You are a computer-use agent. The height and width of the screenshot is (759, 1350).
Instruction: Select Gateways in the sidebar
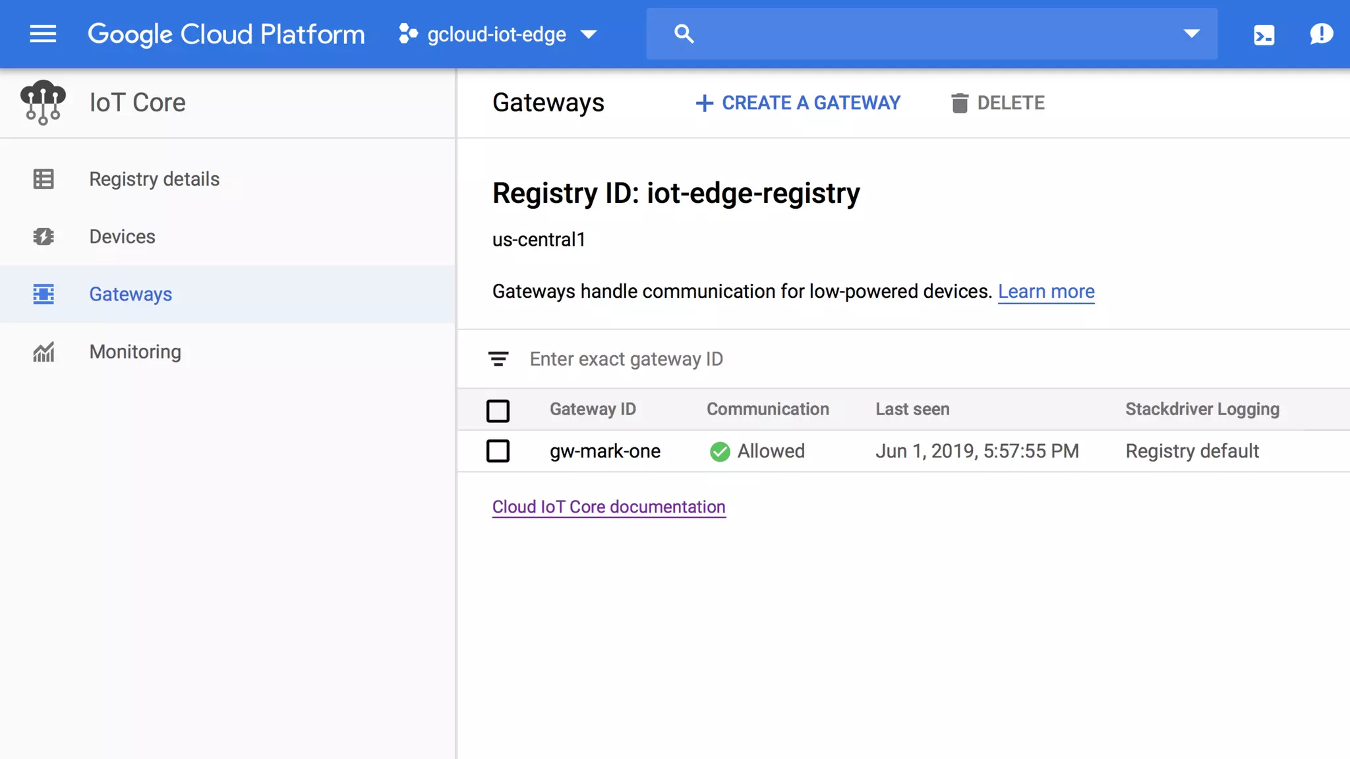coord(131,295)
